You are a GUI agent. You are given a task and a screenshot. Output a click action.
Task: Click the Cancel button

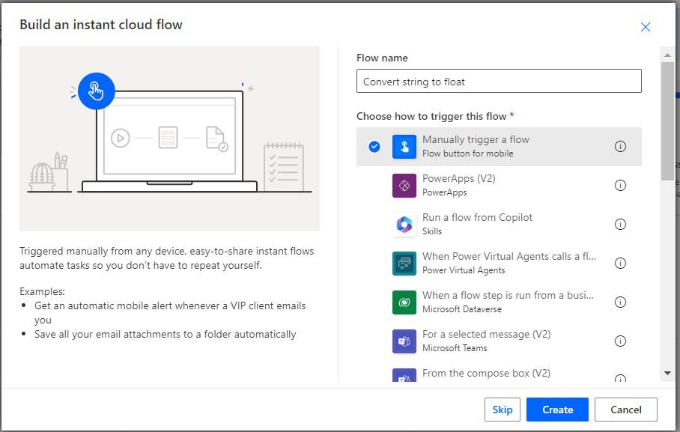pyautogui.click(x=626, y=410)
